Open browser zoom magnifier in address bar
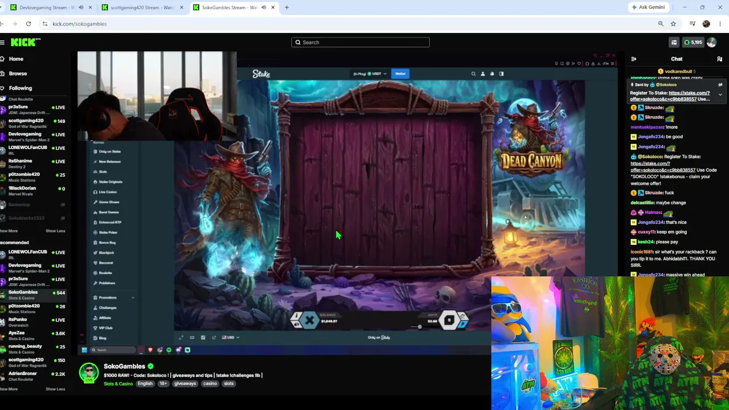Viewport: 729px width, 410px height. [x=661, y=24]
